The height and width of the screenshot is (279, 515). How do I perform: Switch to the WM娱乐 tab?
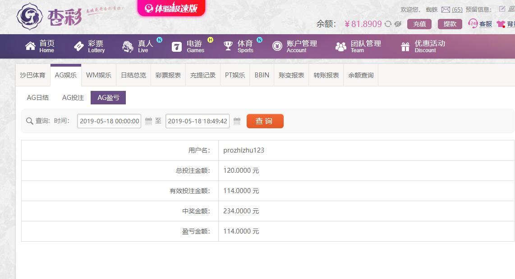click(98, 75)
